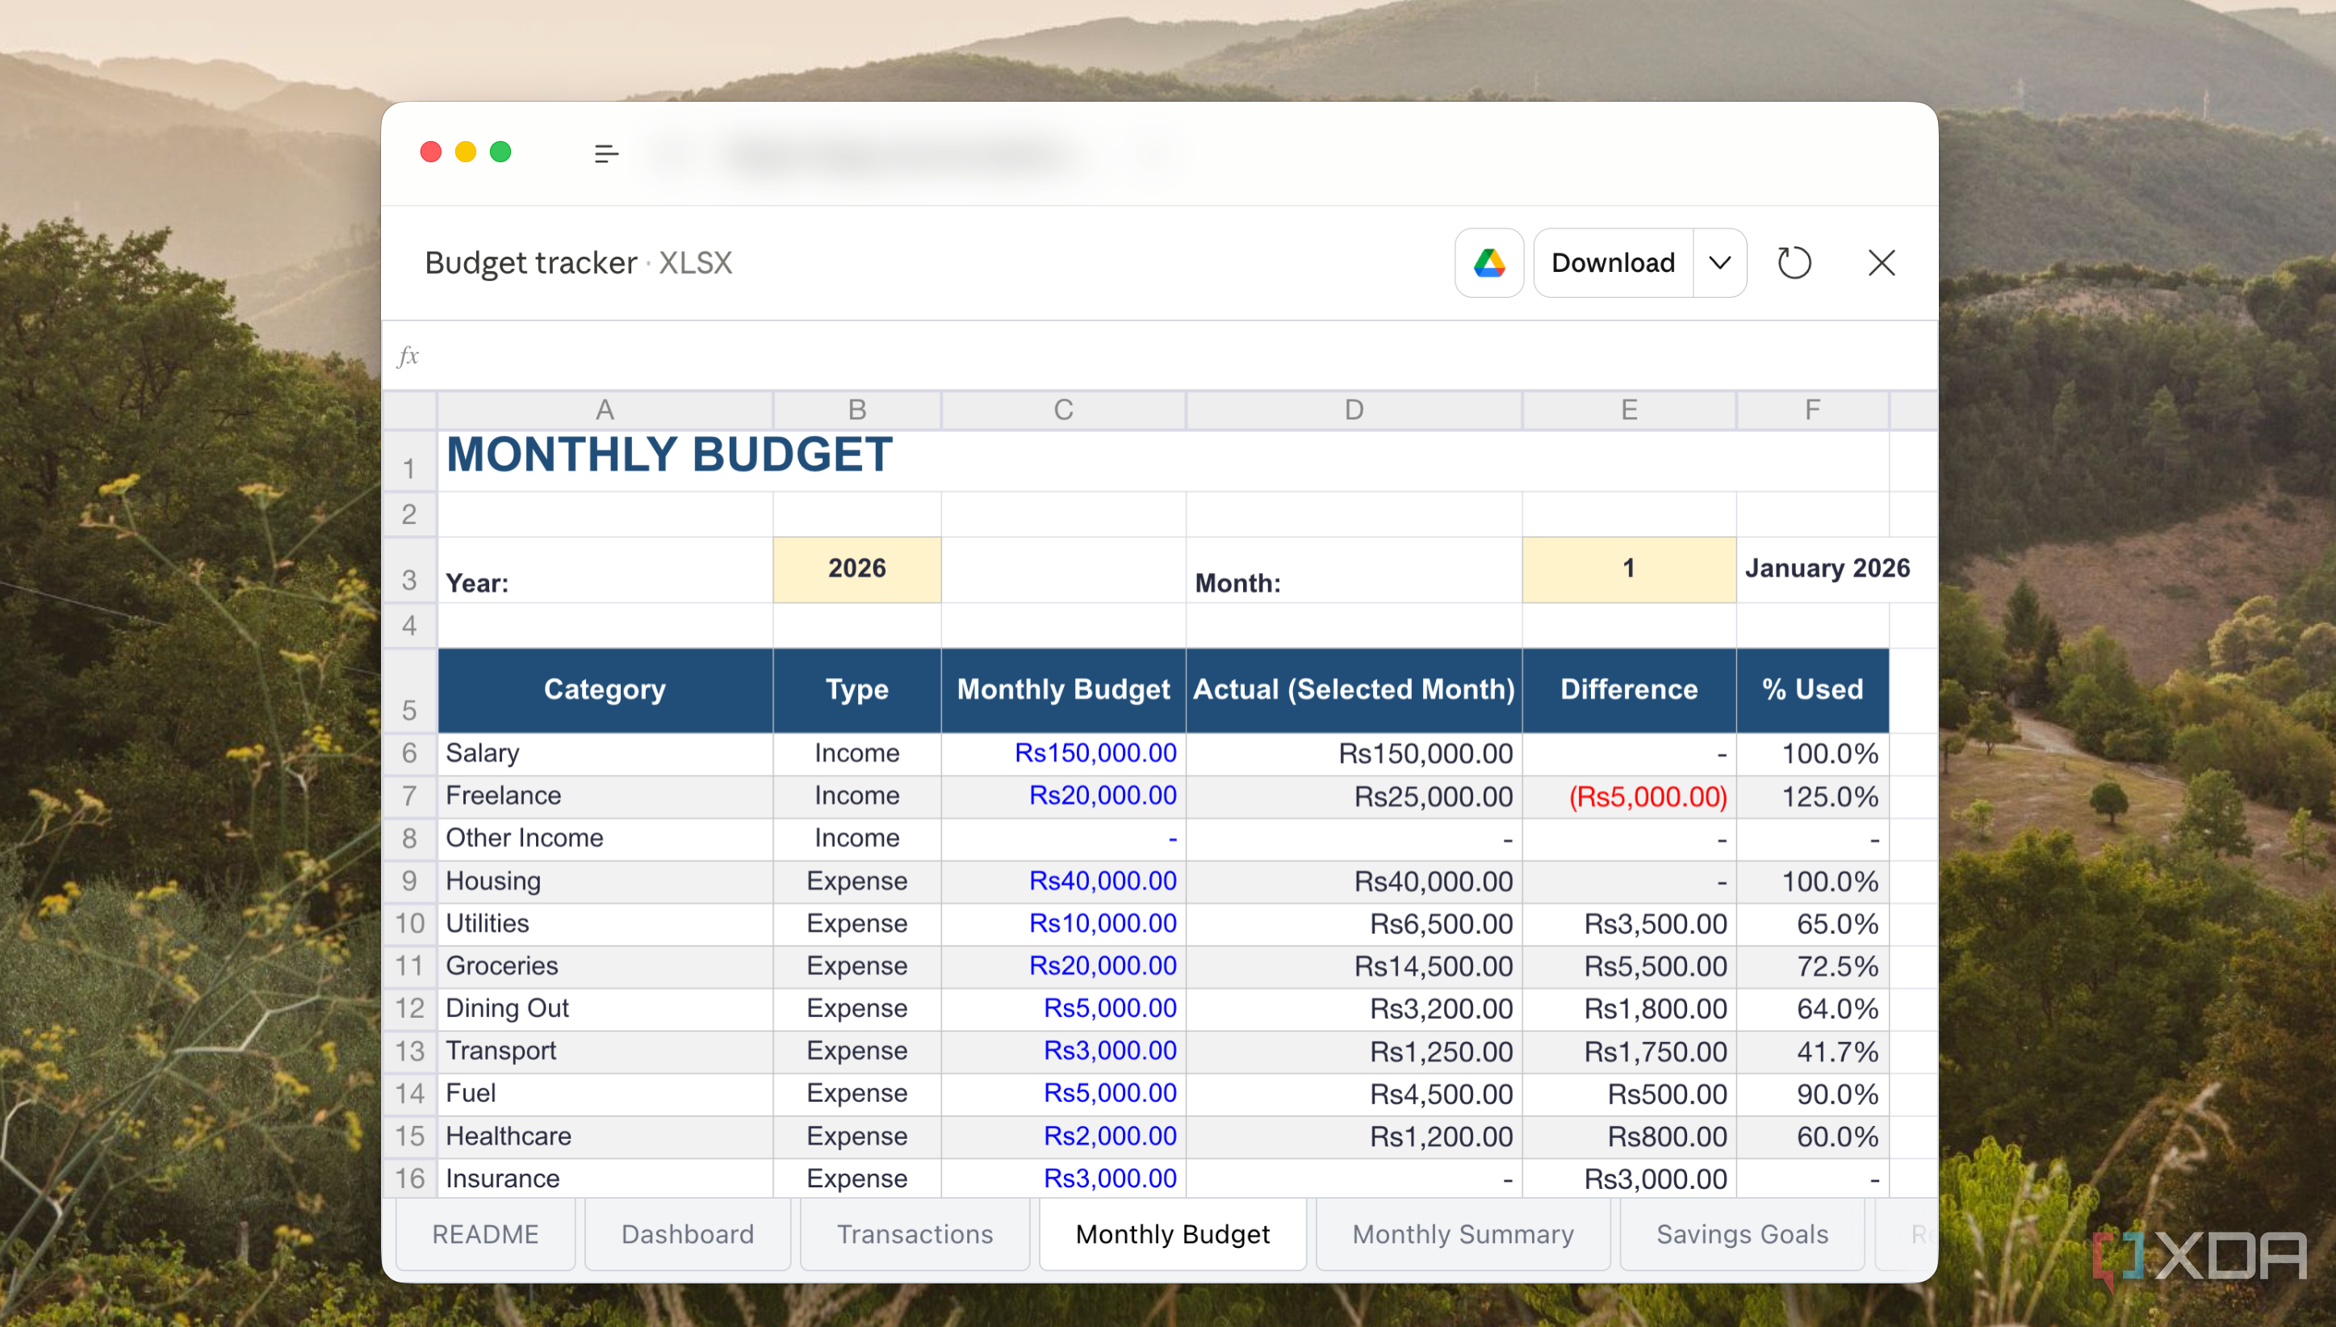Select column D header
The height and width of the screenshot is (1327, 2336).
coord(1354,410)
